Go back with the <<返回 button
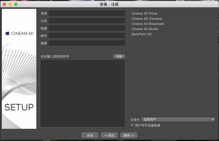Image resolution: width=219 pixels, height=141 pixels. (109, 135)
